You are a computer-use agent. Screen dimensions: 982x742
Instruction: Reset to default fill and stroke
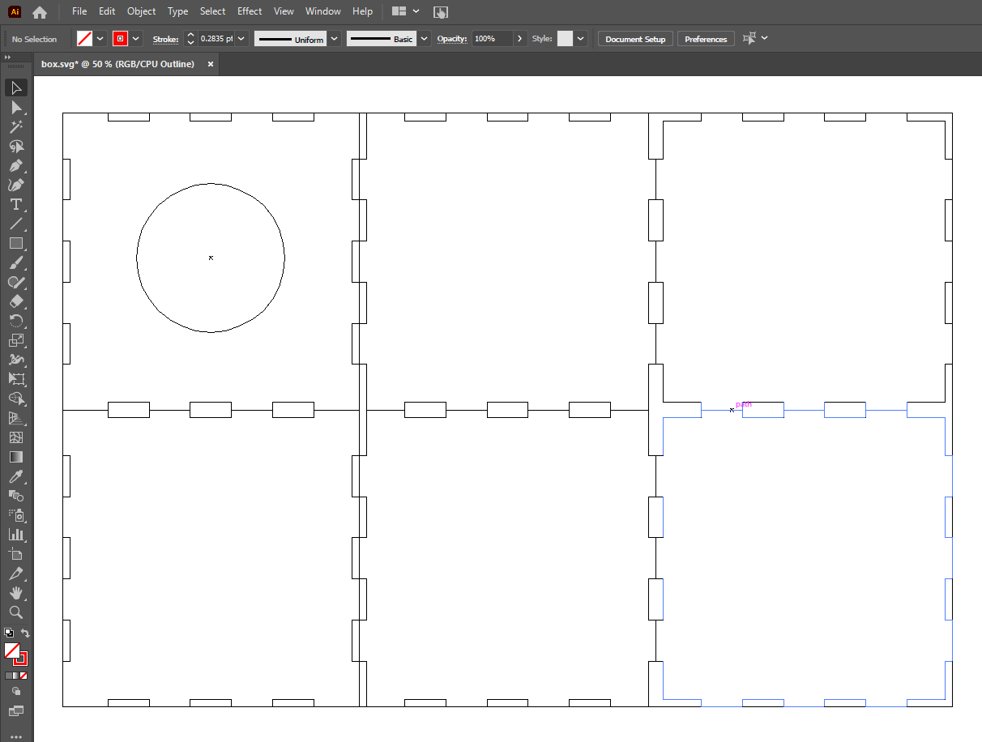click(7, 633)
